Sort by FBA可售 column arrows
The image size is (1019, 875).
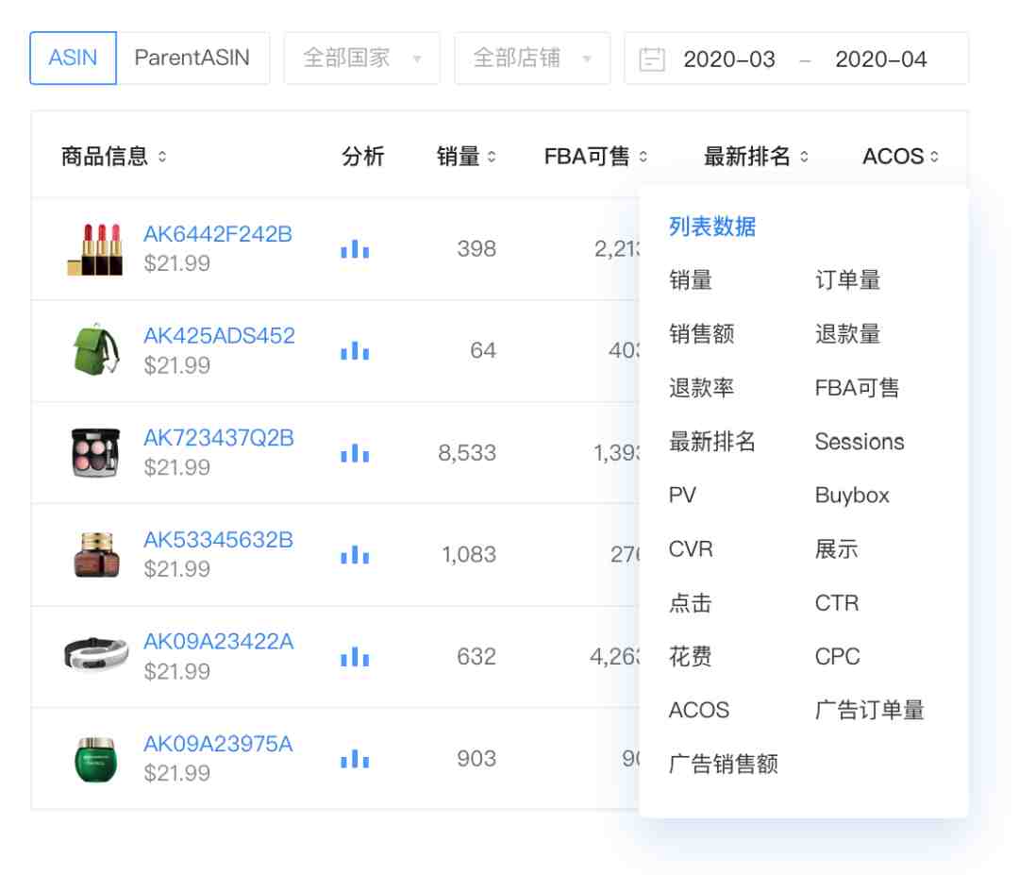[x=643, y=157]
